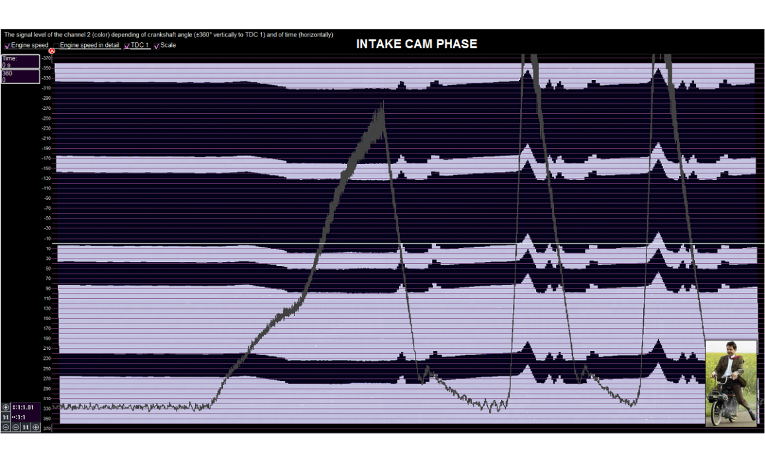Image resolution: width=765 pixels, height=463 pixels.
Task: Uncheck the TDC 1 checkbox
Action: pos(127,46)
